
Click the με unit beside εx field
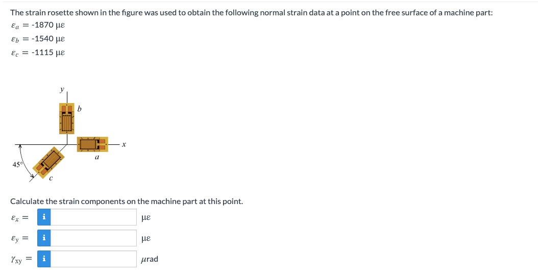[x=146, y=218]
